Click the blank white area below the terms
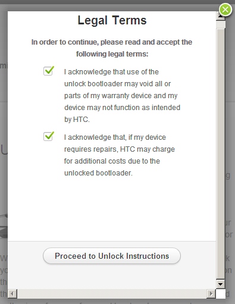The height and width of the screenshot is (304, 235). tap(112, 208)
